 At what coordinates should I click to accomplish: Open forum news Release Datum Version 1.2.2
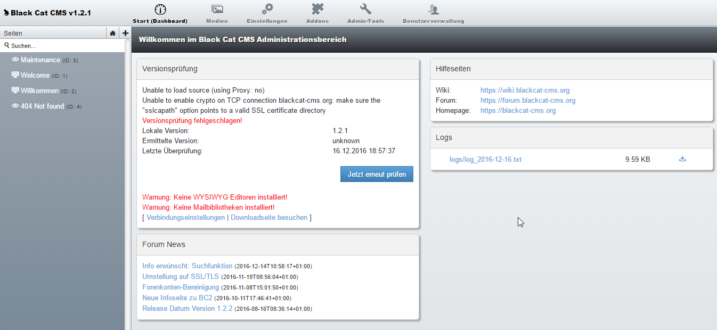tap(188, 308)
